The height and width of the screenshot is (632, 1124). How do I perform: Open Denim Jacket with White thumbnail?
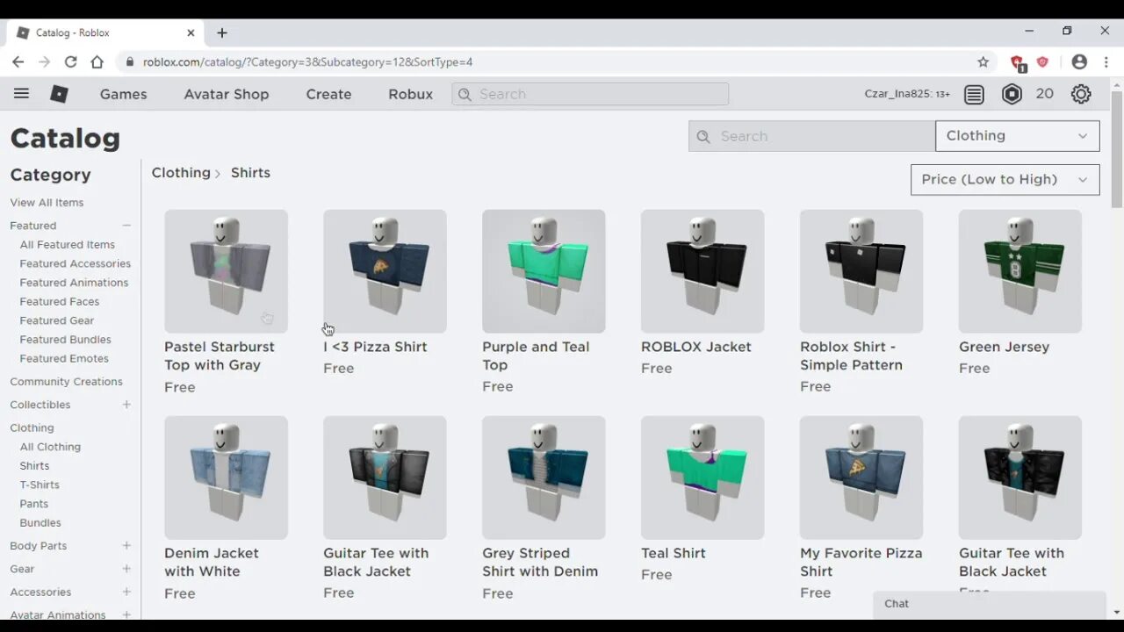point(226,478)
